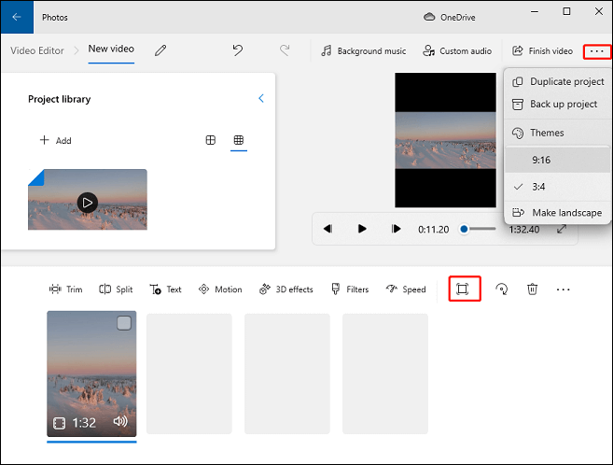Click the preview seek slider handle

click(x=464, y=229)
